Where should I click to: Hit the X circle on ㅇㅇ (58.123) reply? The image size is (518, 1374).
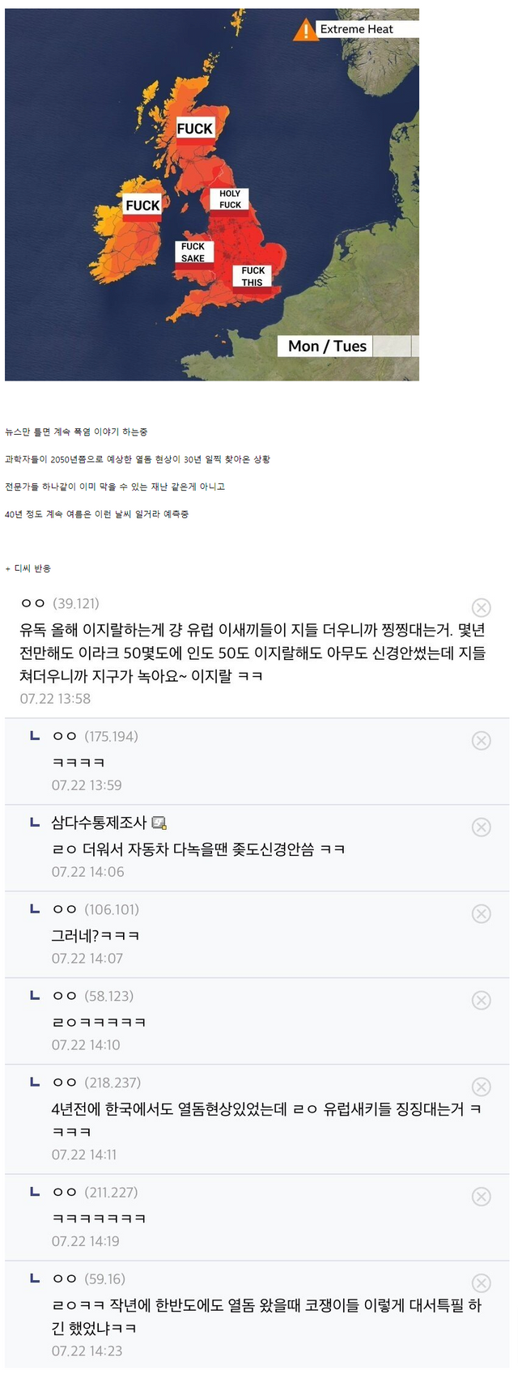pyautogui.click(x=481, y=1000)
